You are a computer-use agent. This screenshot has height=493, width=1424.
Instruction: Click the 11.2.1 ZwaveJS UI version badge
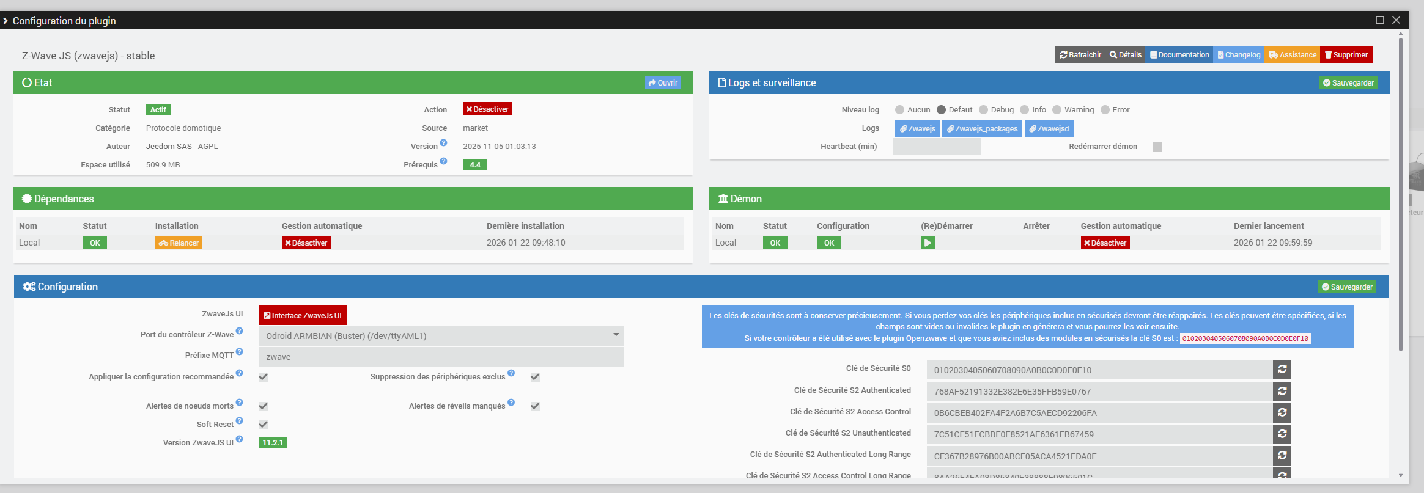(x=273, y=443)
